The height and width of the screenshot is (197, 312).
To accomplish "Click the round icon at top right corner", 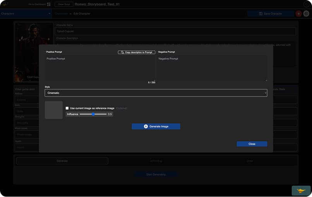I will (x=306, y=4).
